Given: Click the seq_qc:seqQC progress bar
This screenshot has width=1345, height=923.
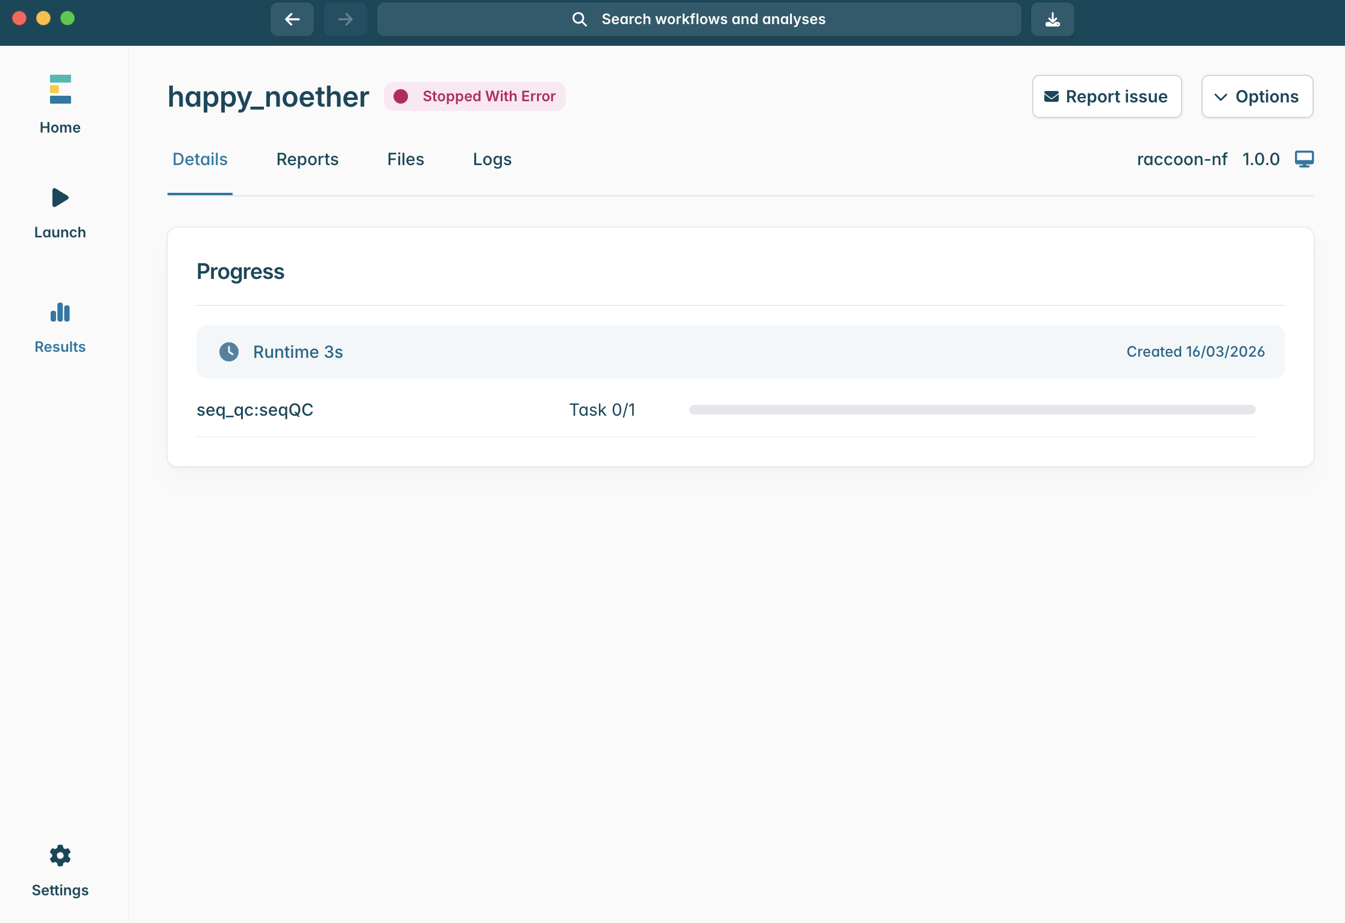Looking at the screenshot, I should click(x=972, y=410).
